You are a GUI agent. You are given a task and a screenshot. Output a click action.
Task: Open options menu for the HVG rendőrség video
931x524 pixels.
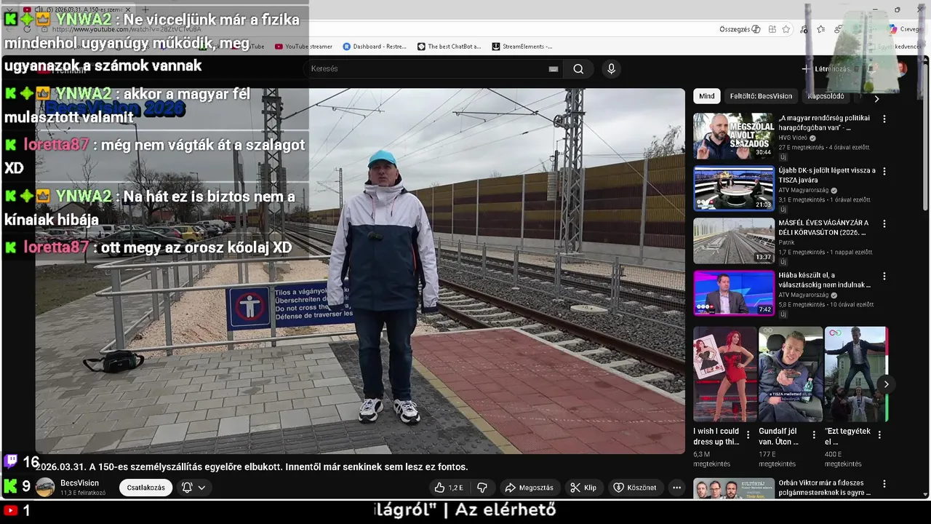pos(884,119)
